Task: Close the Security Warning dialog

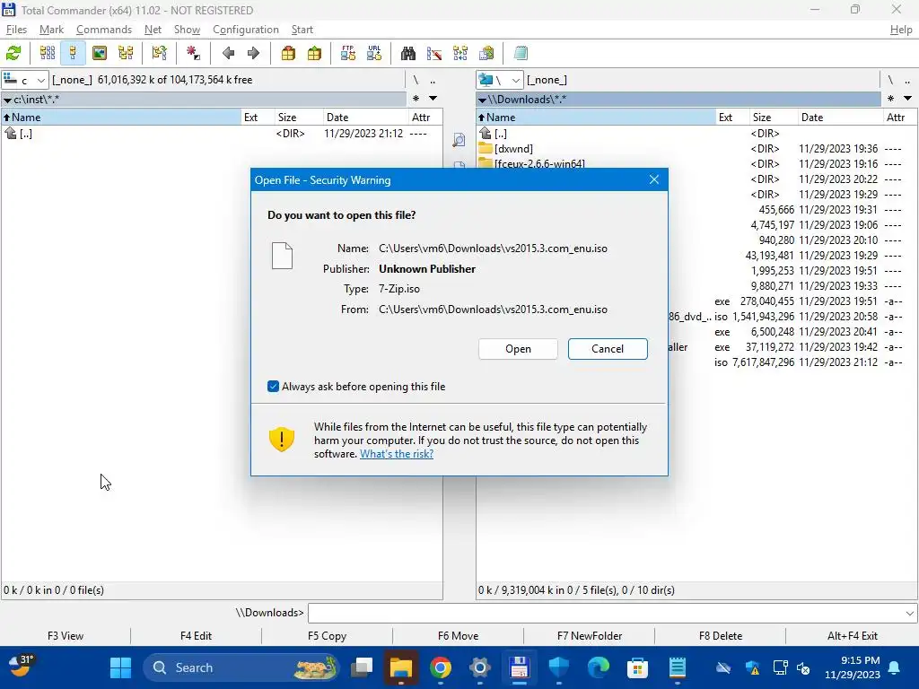Action: (654, 179)
